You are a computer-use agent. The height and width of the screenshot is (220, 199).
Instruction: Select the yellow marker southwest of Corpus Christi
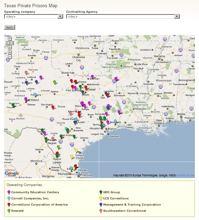[72, 157]
